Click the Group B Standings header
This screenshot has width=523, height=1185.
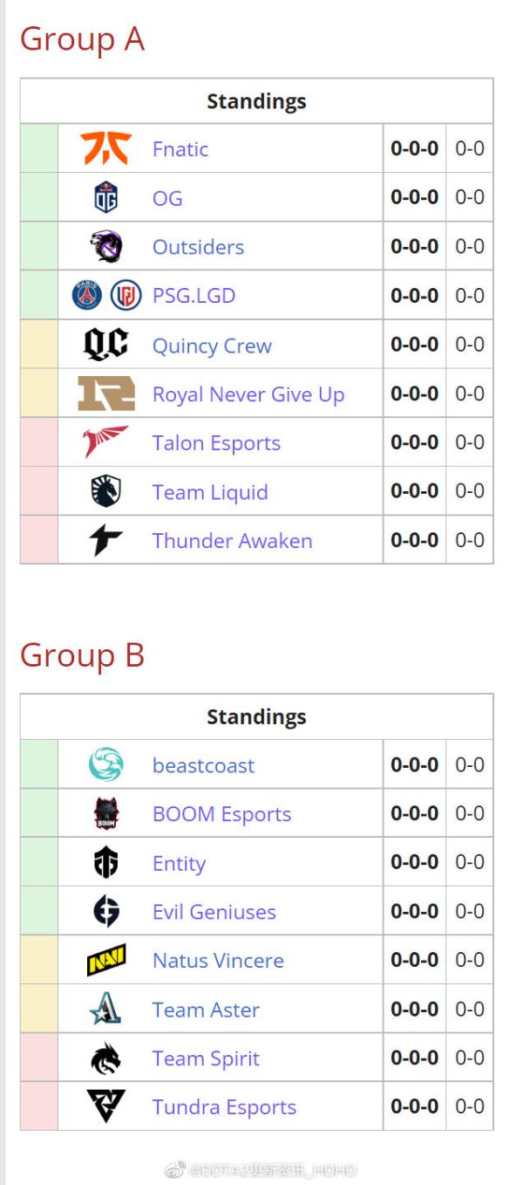click(x=256, y=716)
